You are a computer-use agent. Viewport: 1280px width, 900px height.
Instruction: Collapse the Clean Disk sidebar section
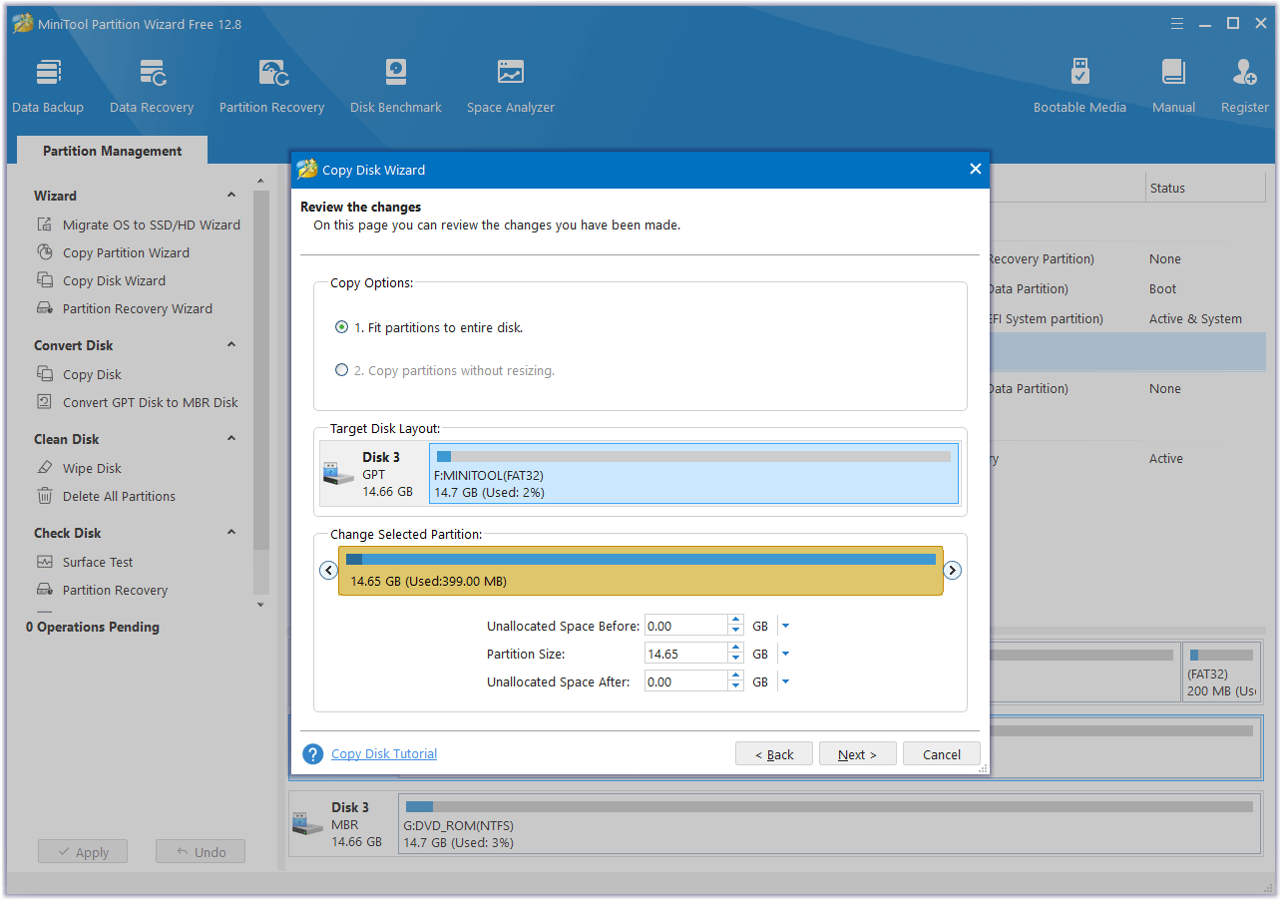[x=230, y=439]
